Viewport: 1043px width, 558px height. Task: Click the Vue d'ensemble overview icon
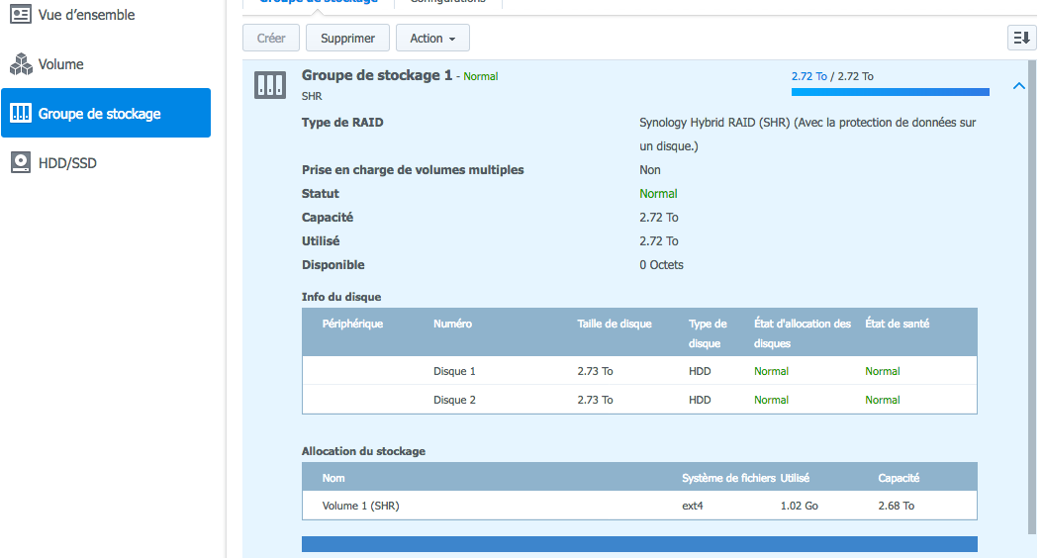21,16
